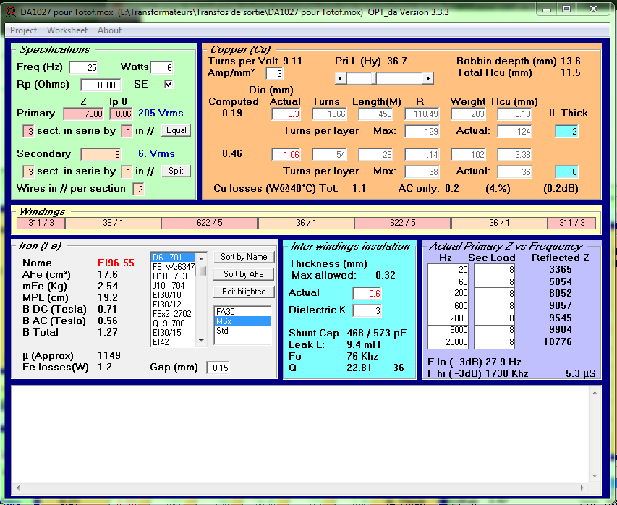Screen dimensions: 617x505
Task: Select the F8 Wz6347 core entry
Action: pos(173,267)
